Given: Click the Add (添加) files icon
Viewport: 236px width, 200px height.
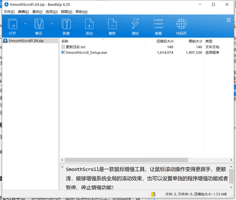Looking at the screenshot, I should pos(89,24).
